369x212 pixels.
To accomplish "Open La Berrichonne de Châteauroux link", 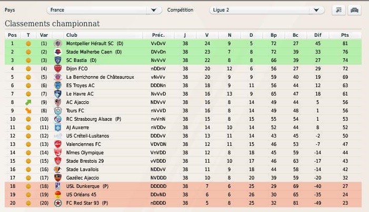I will tap(100, 77).
